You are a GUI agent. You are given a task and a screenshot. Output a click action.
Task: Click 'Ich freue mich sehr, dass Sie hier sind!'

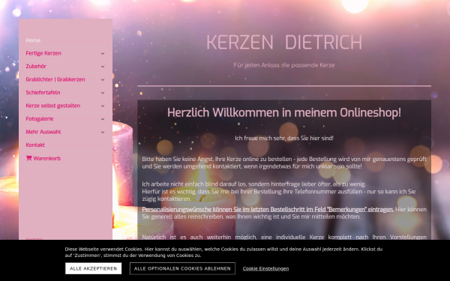(284, 138)
